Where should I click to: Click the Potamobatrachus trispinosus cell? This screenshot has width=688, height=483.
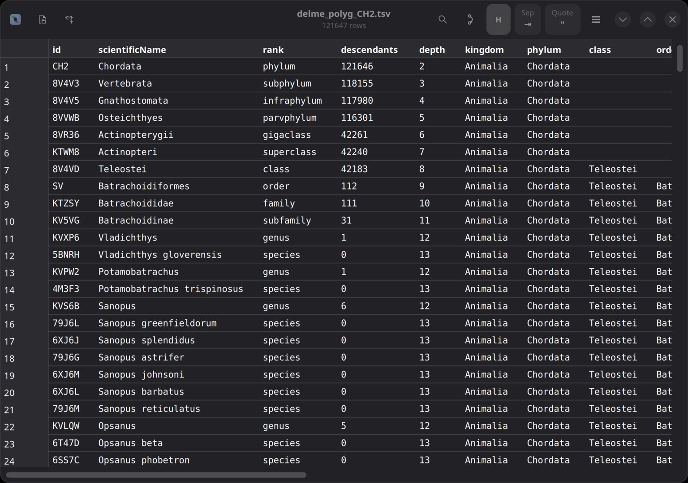tap(171, 289)
